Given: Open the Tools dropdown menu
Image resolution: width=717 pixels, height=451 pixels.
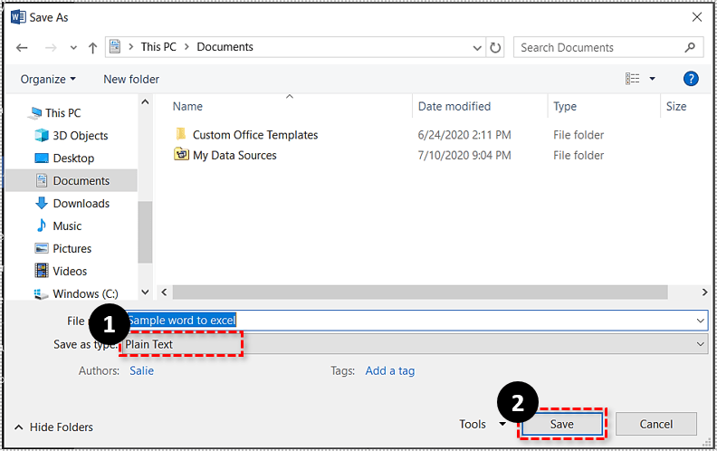Looking at the screenshot, I should [483, 424].
